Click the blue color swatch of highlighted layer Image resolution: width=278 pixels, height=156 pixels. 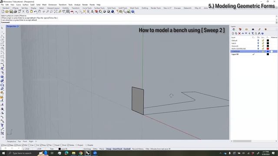268,52
